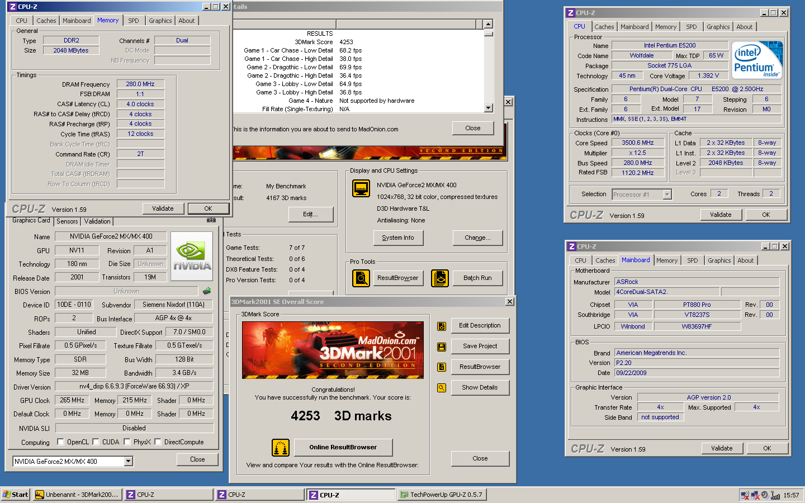805x503 pixels.
Task: Close the GPU-Z window with Close button
Action: tap(197, 459)
